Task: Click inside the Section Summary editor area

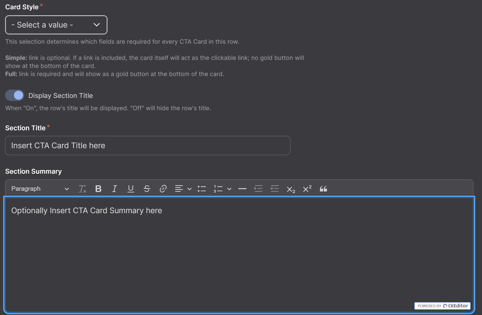Action: tap(239, 255)
